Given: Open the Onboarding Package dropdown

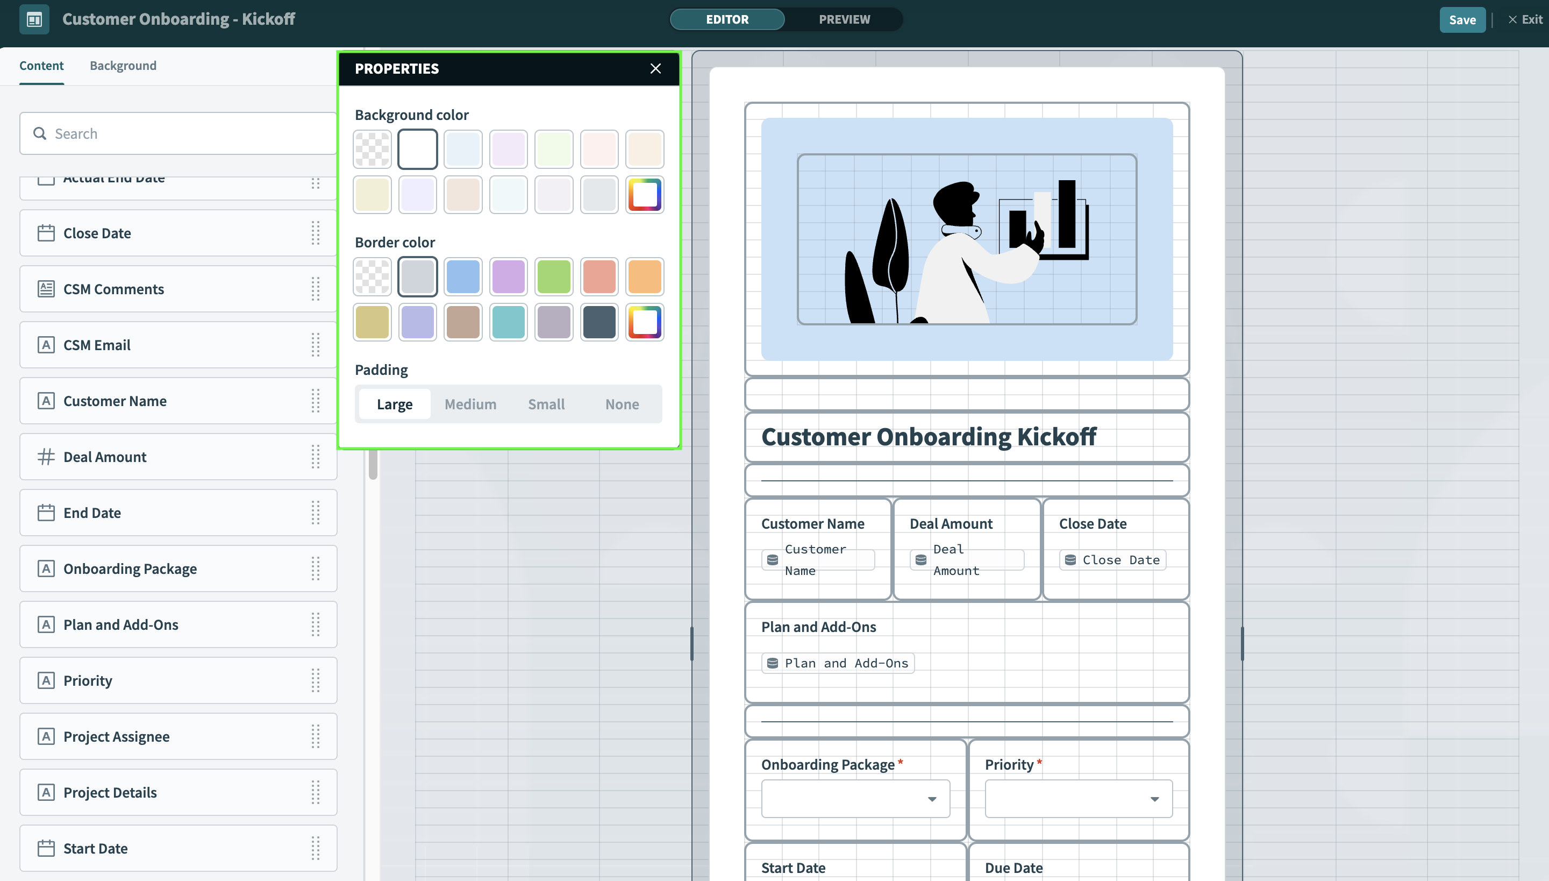Looking at the screenshot, I should pos(855,799).
